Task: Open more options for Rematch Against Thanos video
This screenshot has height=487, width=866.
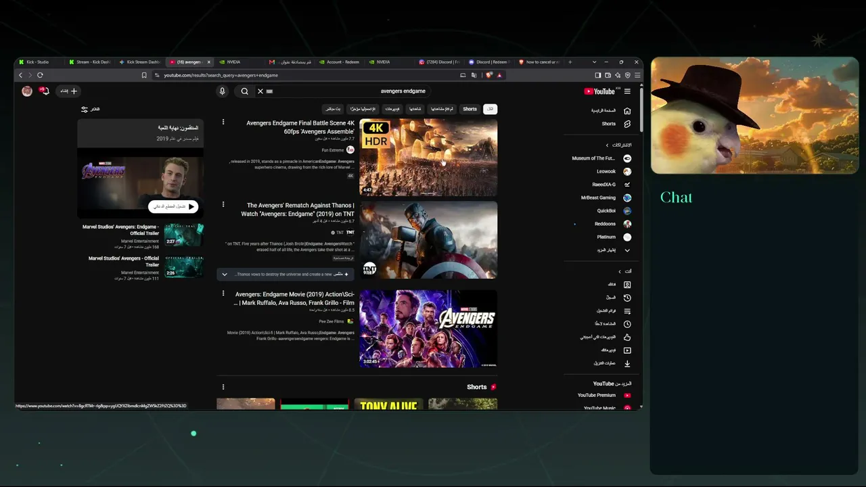Action: coord(223,204)
